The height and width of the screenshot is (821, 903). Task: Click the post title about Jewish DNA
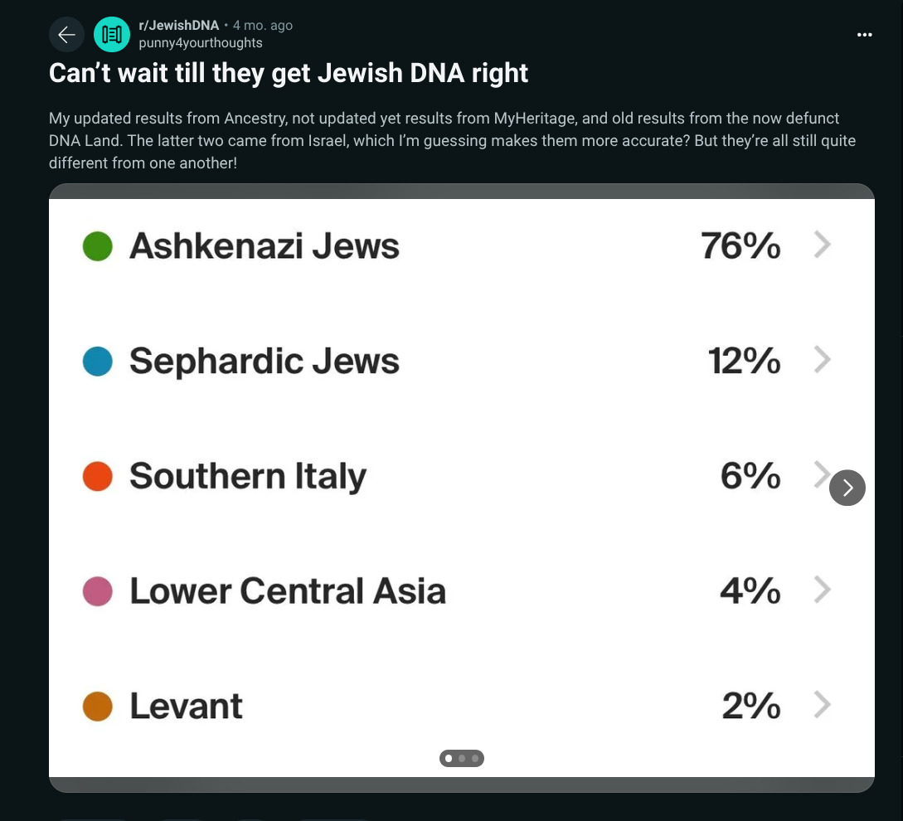[289, 73]
